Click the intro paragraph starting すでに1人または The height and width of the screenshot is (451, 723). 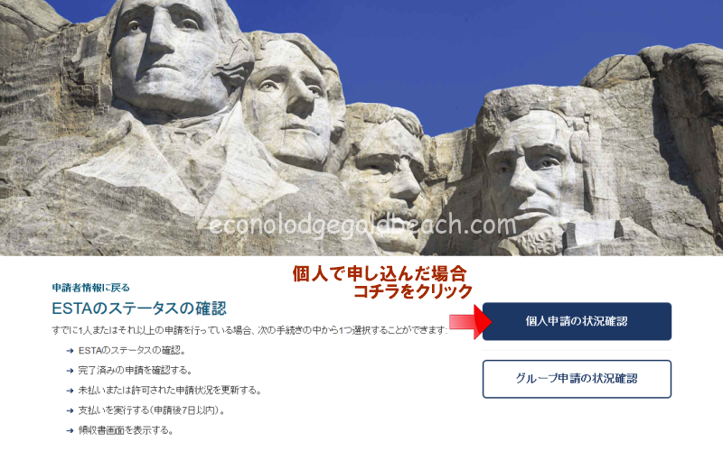249,330
